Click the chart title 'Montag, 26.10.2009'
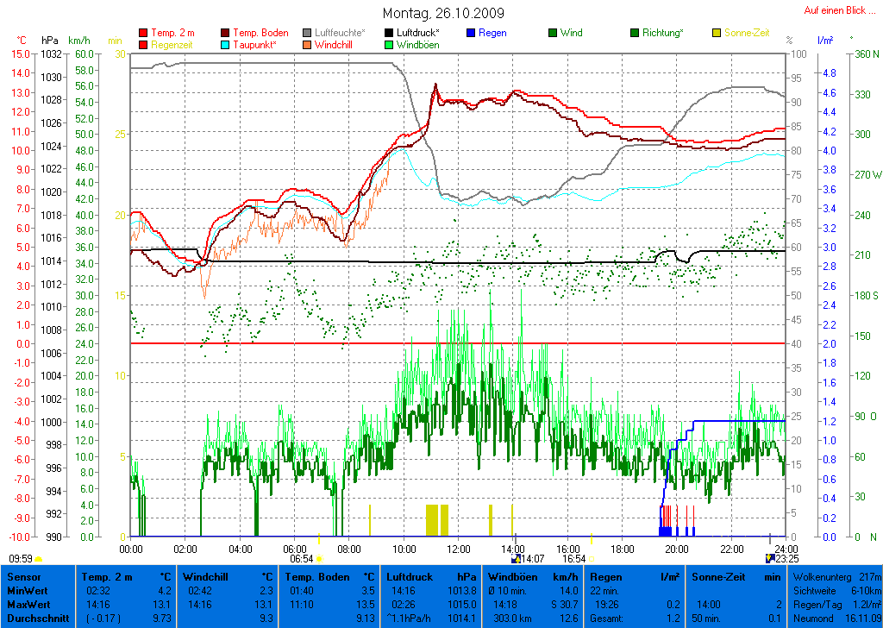 click(x=443, y=13)
